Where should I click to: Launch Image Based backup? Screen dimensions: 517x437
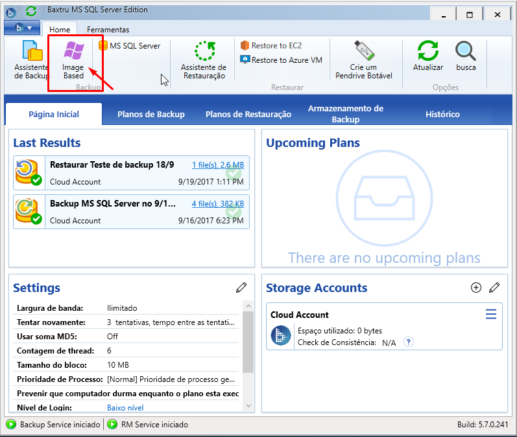73,60
